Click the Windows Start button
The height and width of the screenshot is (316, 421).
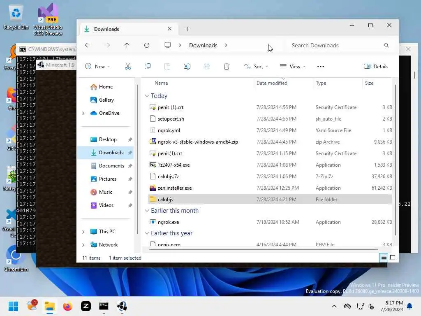13,306
